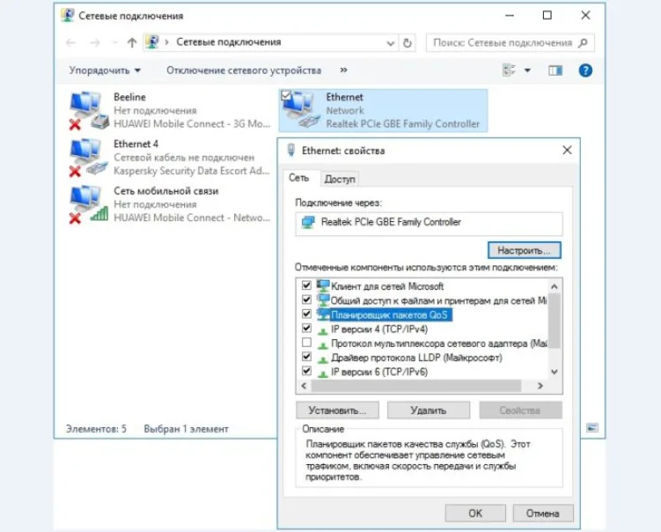The image size is (661, 532).
Task: Close the Ethernet properties dialog
Action: pyautogui.click(x=567, y=150)
